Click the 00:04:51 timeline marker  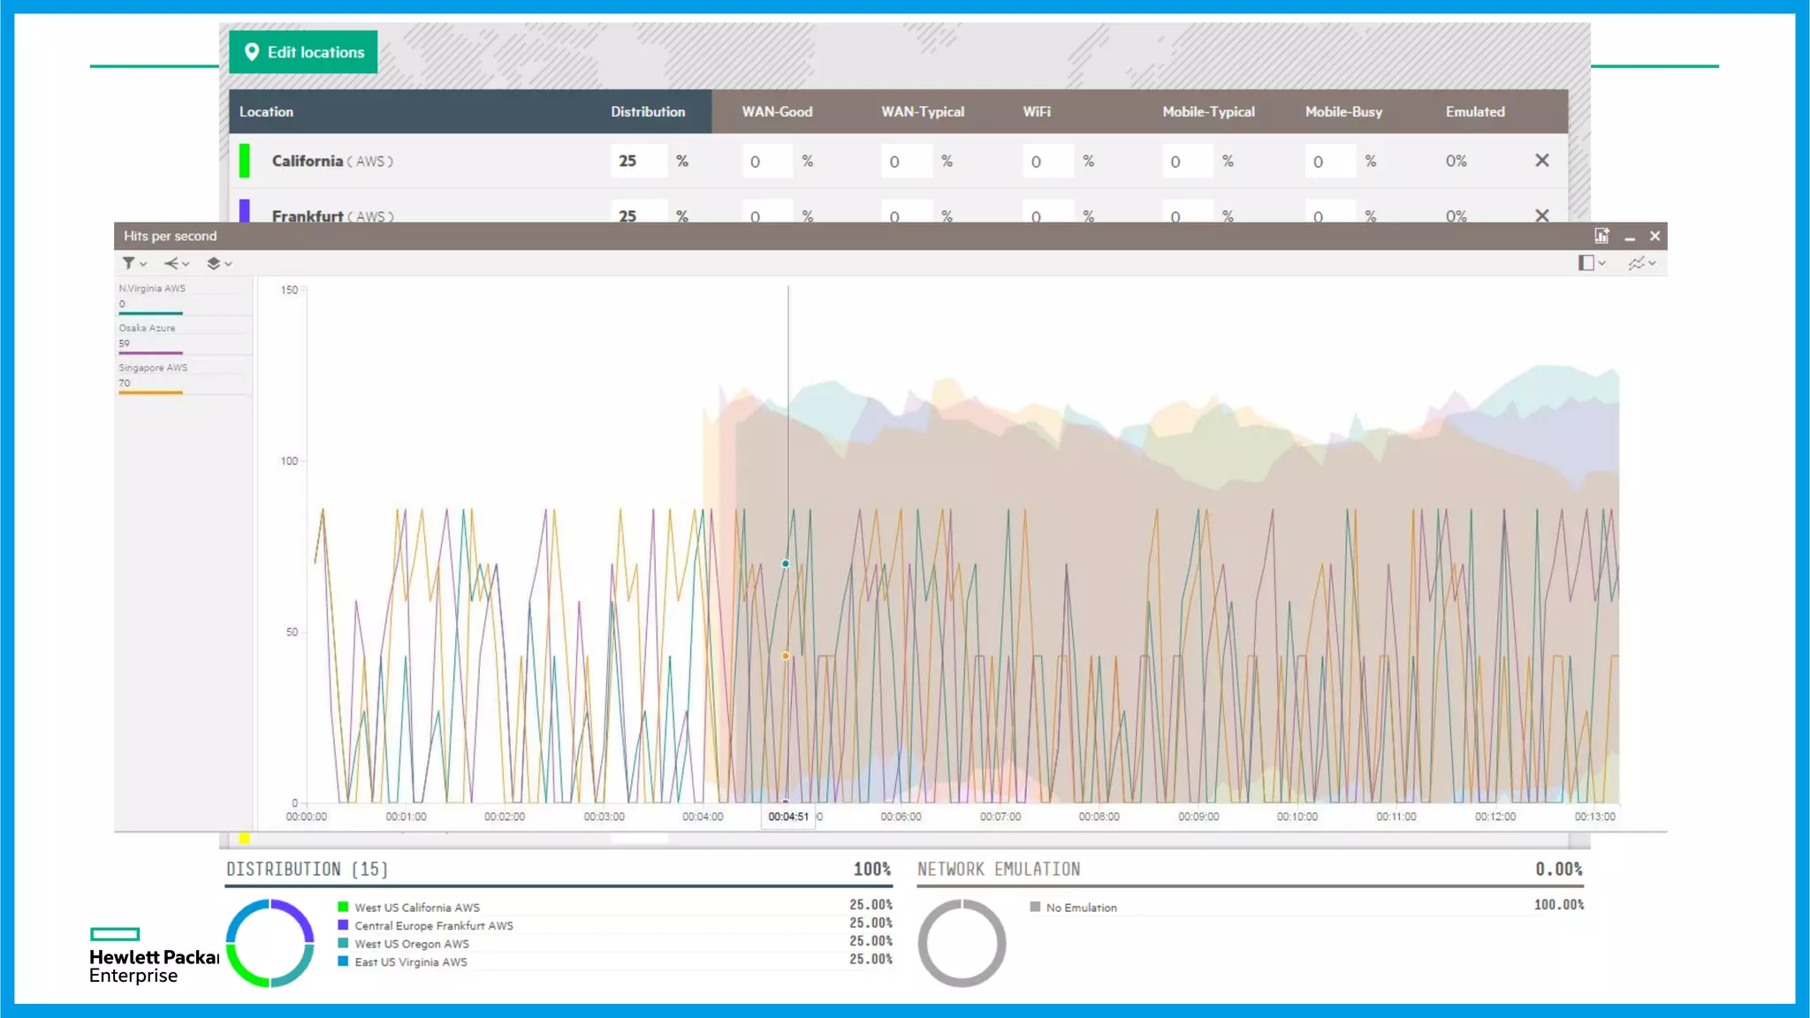point(788,817)
